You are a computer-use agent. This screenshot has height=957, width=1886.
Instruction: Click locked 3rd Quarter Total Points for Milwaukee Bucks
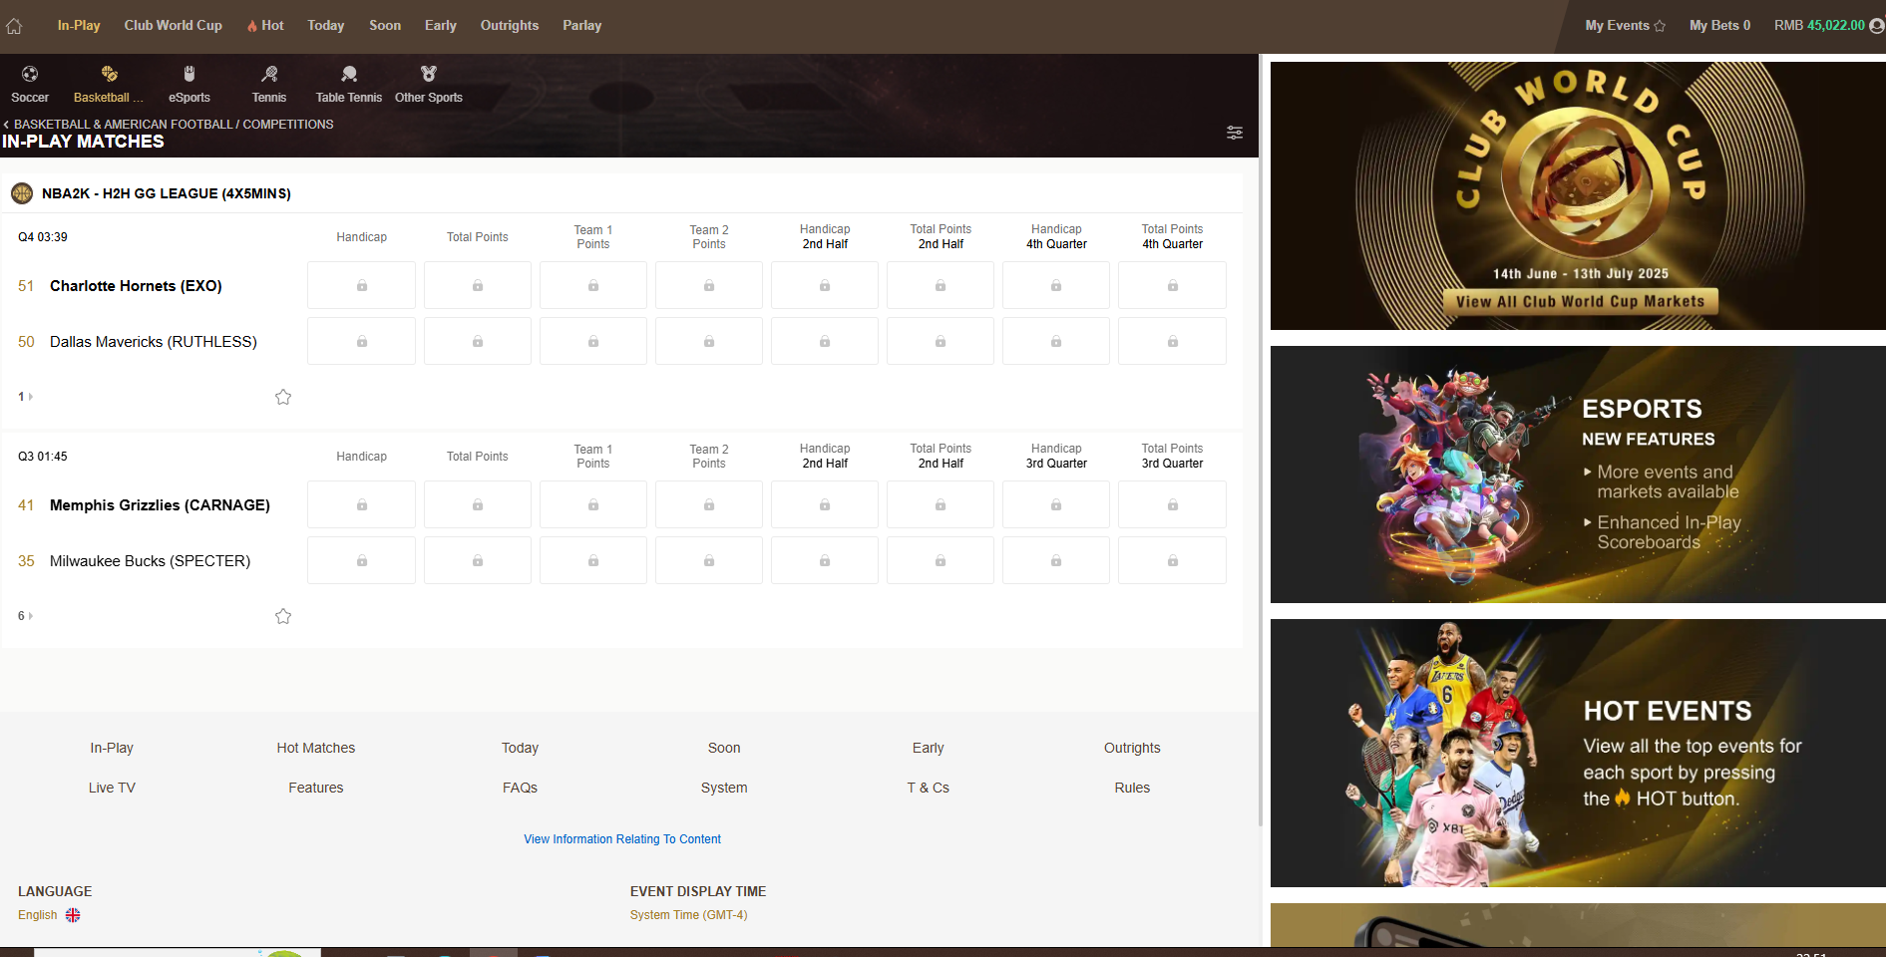1173,561
